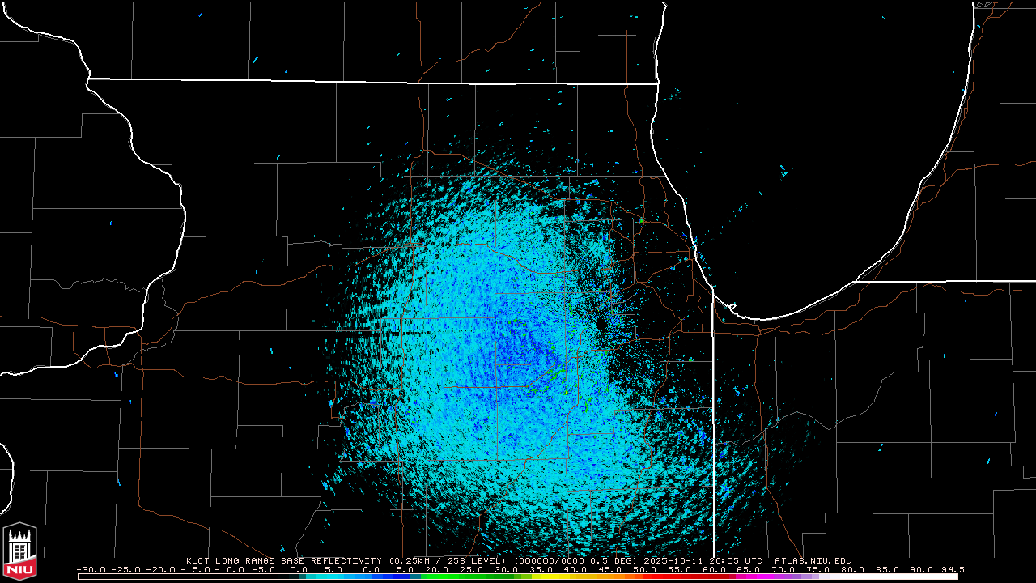Image resolution: width=1036 pixels, height=583 pixels.
Task: Click the 0.0 scale label
Action: coord(299,570)
